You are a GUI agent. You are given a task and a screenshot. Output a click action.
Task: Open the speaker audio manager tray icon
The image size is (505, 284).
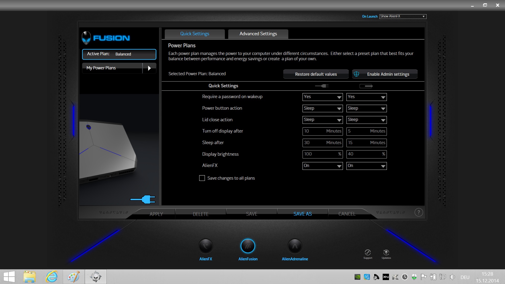(376, 277)
